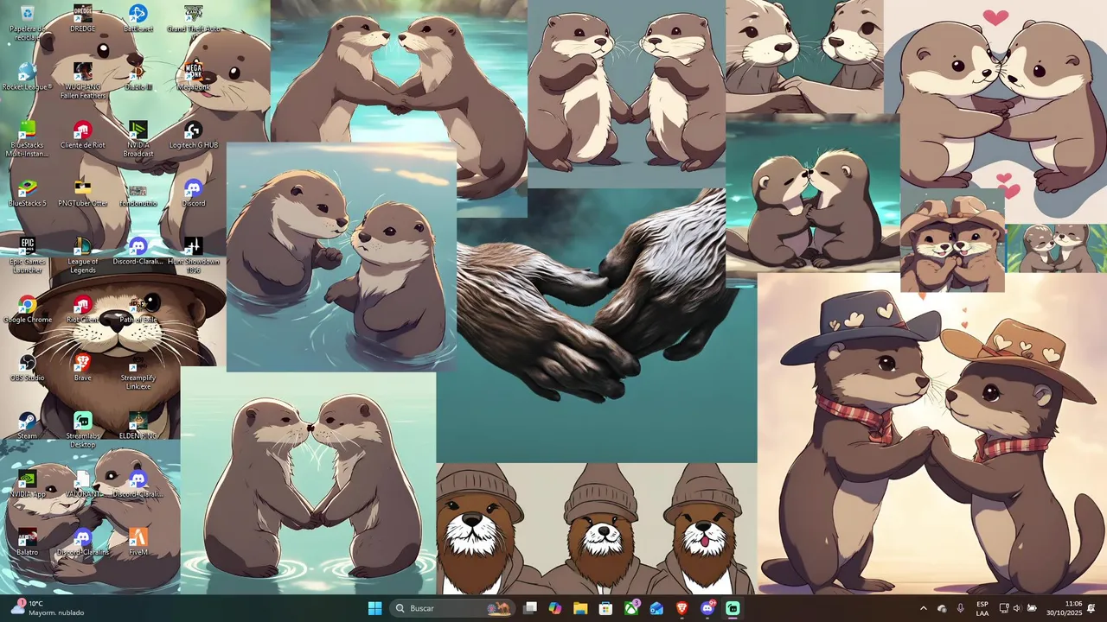Image resolution: width=1107 pixels, height=622 pixels.
Task: Launch the Steam desktop shortcut
Action: [28, 425]
